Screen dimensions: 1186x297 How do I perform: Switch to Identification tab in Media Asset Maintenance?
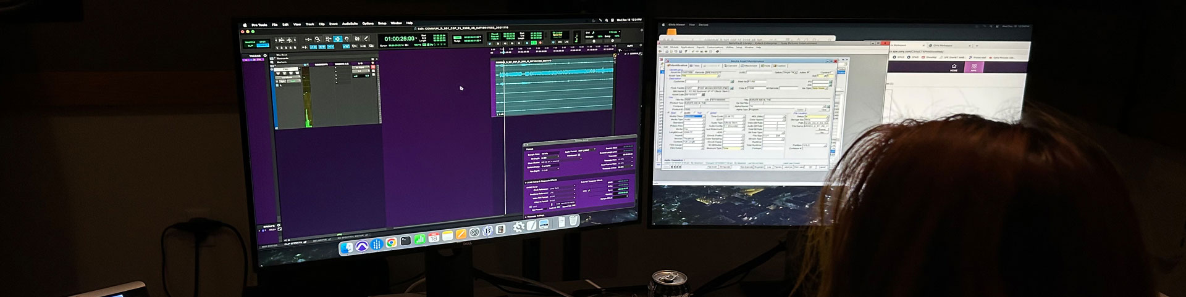click(x=678, y=66)
